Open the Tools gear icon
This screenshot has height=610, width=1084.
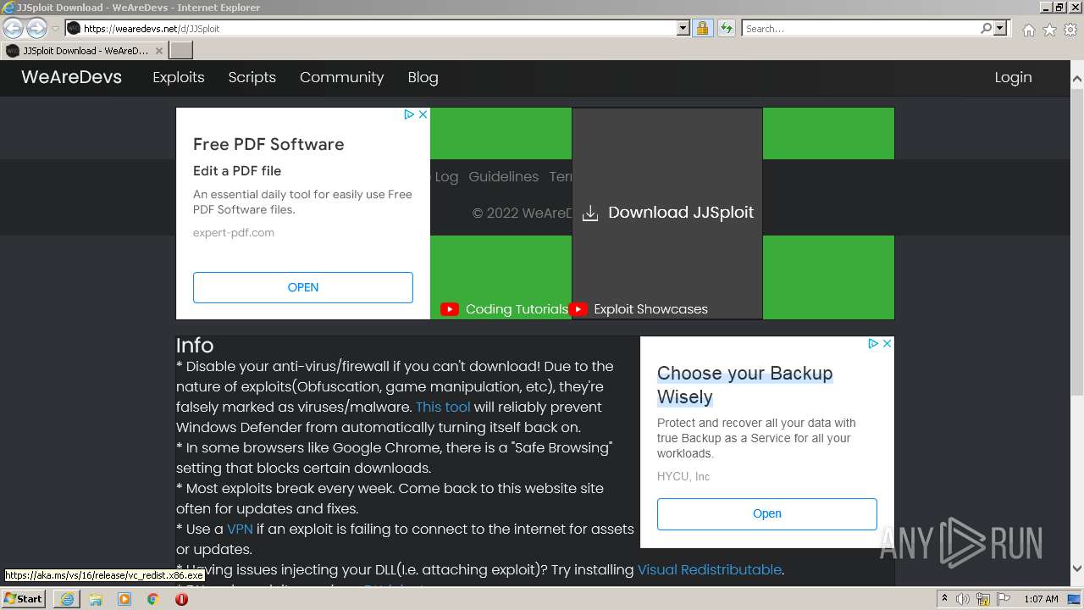pyautogui.click(x=1070, y=30)
